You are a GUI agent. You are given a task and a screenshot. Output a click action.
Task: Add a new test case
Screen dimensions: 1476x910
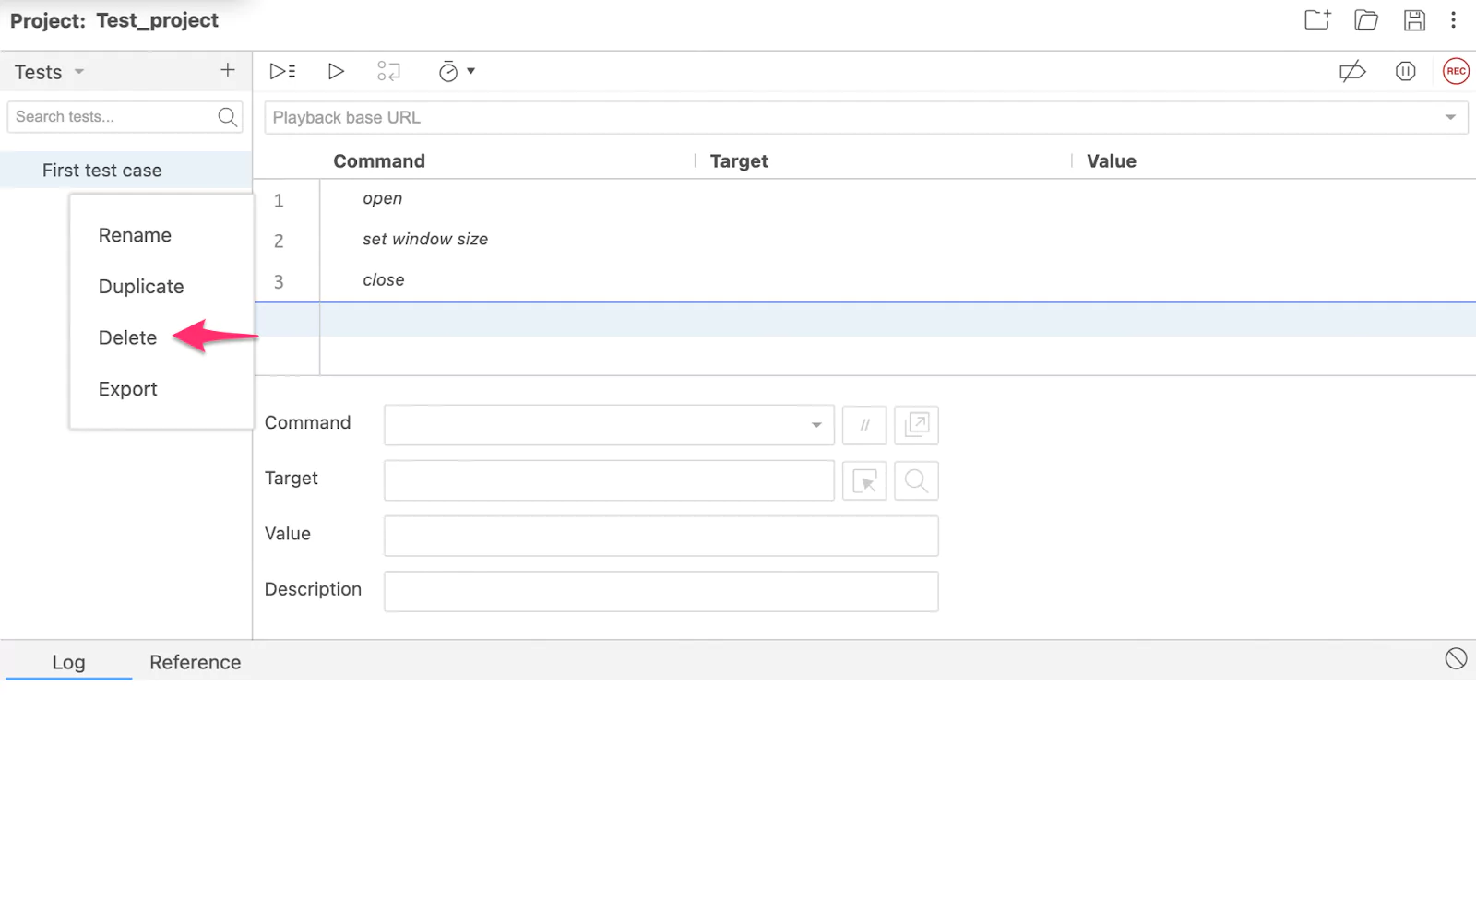227,70
